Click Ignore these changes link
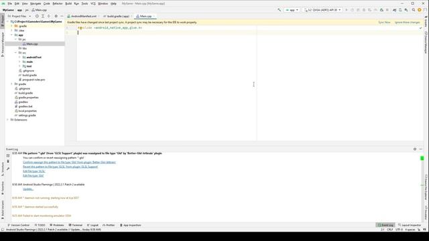 (x=407, y=22)
